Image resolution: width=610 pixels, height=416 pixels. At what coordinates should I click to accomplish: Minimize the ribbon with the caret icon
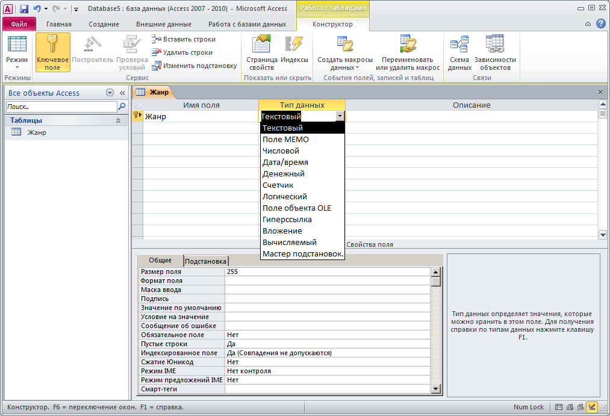(588, 24)
